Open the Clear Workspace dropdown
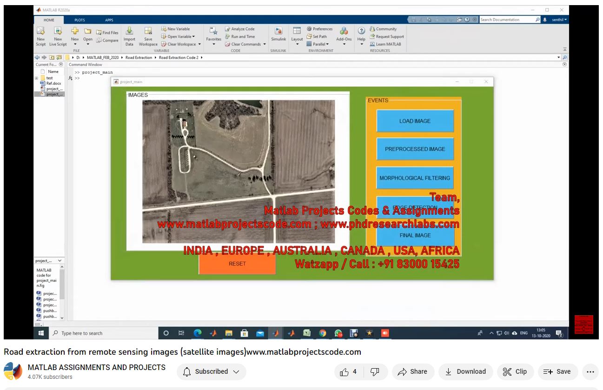Screen dimensions: 603x390 (x=181, y=44)
